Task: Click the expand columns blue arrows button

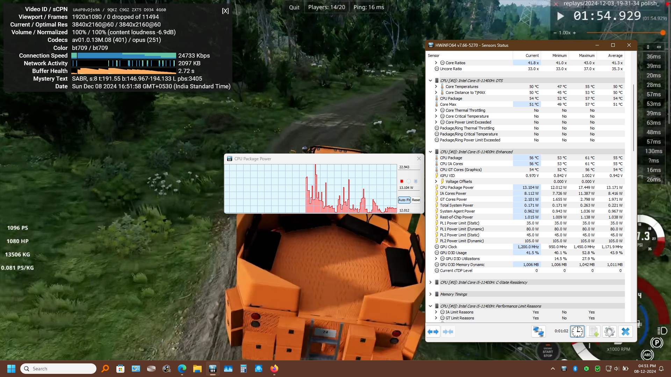Action: 433,332
